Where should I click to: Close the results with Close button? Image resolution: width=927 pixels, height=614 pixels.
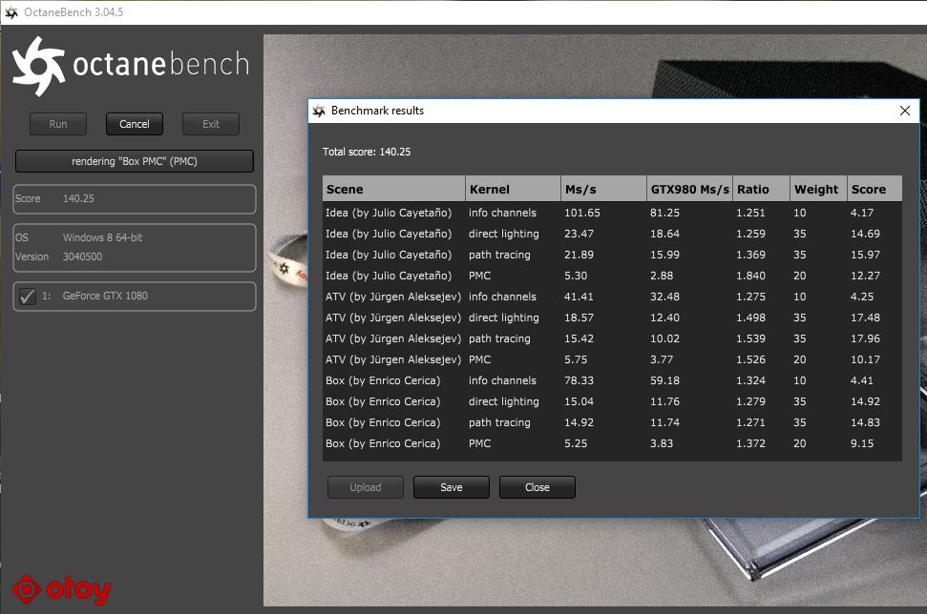(x=537, y=487)
